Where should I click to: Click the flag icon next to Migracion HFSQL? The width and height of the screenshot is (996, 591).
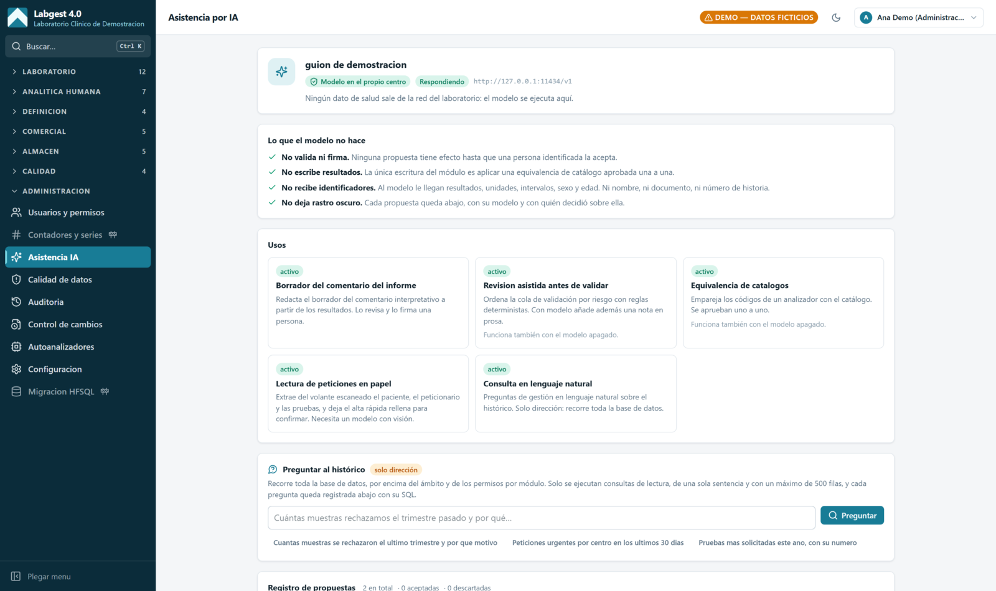pos(105,391)
